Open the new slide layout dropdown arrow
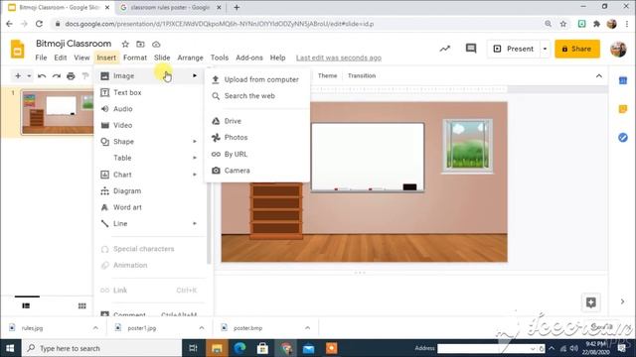636x357 pixels. pos(29,75)
